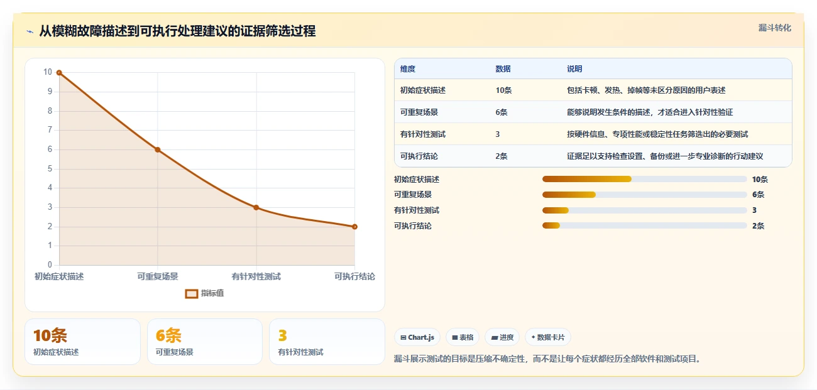
Task: Click the 有针对性测试 progress bar
Action: point(645,210)
